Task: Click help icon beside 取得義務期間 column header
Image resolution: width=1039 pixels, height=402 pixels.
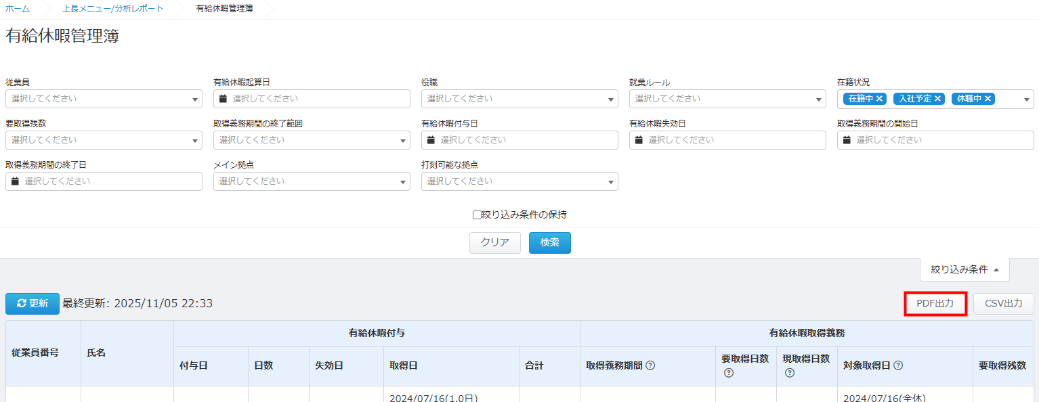Action: [x=650, y=365]
